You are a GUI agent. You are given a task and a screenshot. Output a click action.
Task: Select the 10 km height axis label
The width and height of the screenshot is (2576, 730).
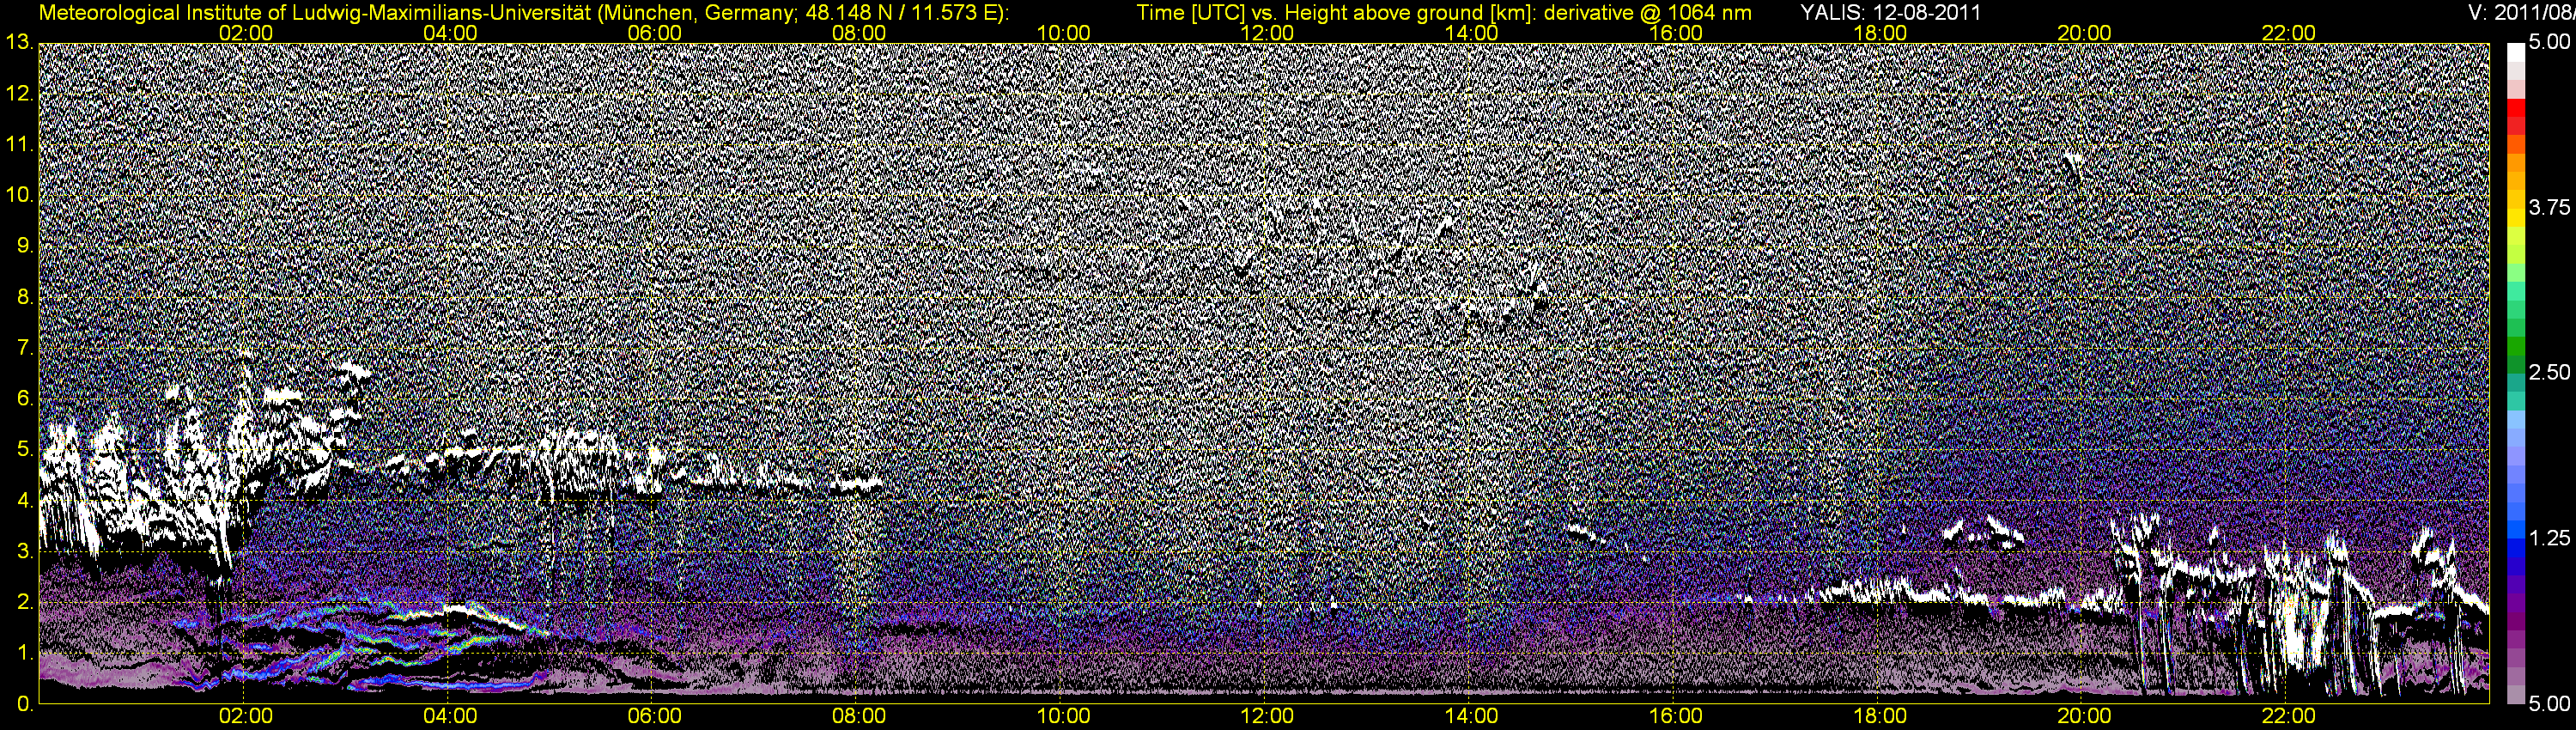click(x=19, y=195)
